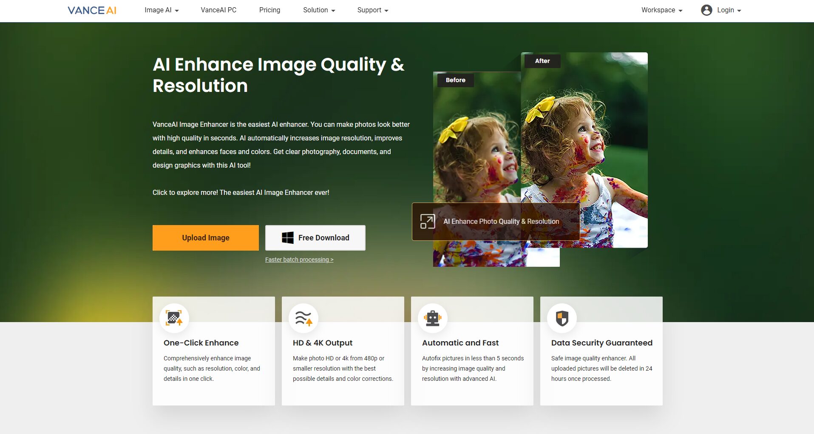The image size is (814, 434).
Task: Click the Automatic and Fast robot icon
Action: click(x=432, y=318)
